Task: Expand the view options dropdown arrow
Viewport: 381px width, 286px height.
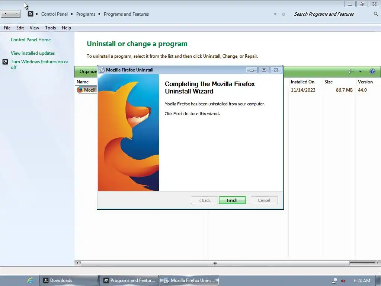Action: click(x=360, y=71)
